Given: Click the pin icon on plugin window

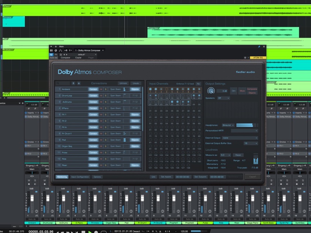Looking at the screenshot, I should pyautogui.click(x=259, y=47).
